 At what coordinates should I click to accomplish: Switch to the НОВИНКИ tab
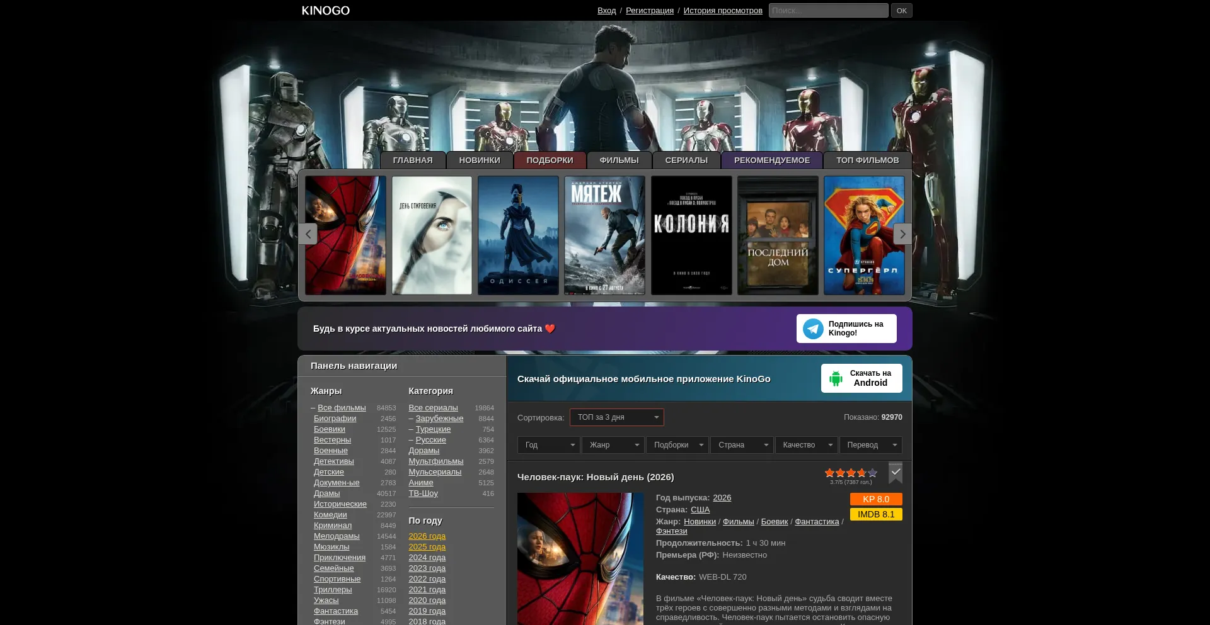pos(480,160)
